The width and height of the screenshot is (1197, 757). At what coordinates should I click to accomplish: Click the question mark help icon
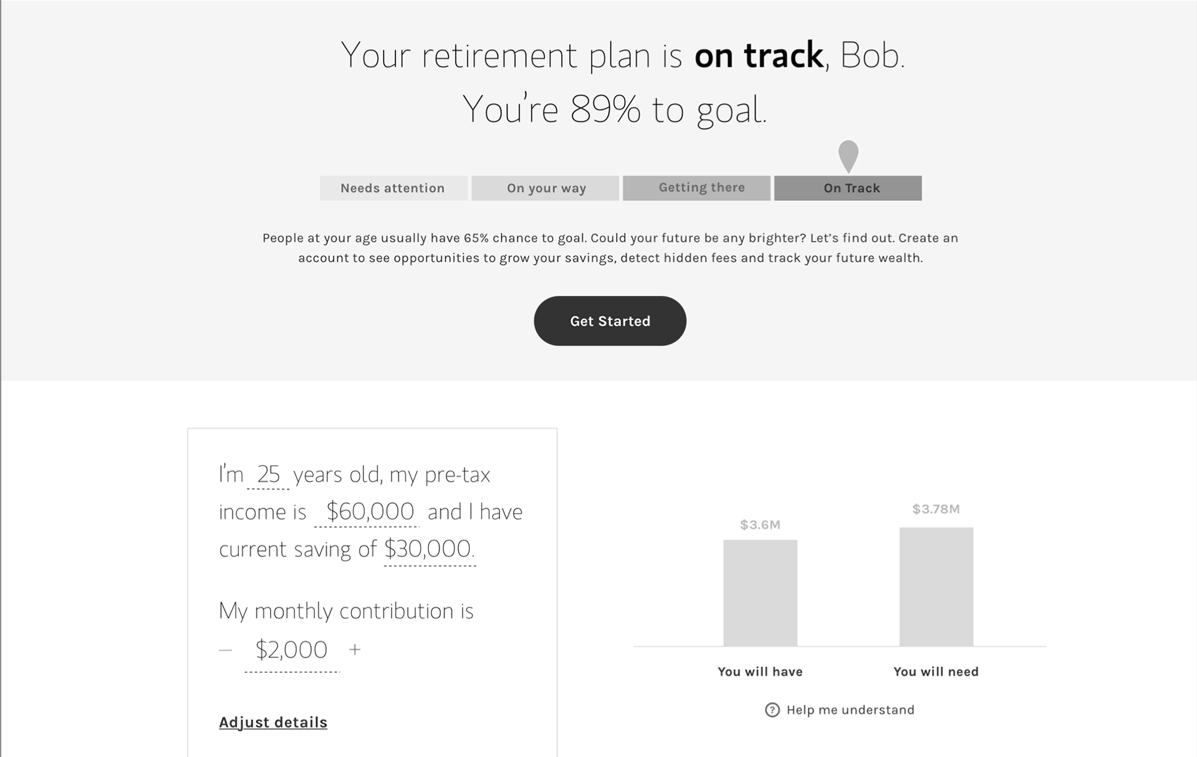(772, 710)
